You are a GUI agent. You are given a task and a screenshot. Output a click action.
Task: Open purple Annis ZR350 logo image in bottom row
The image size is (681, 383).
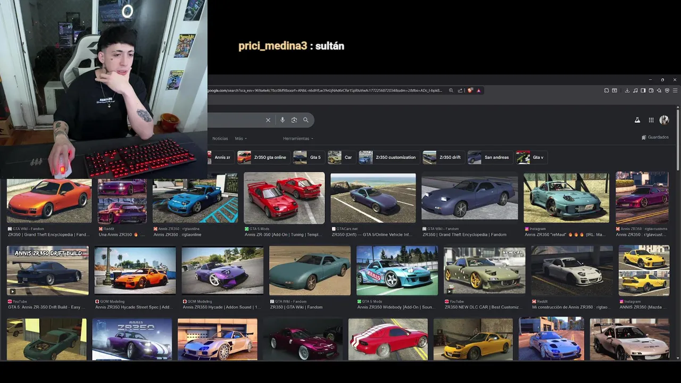click(132, 339)
